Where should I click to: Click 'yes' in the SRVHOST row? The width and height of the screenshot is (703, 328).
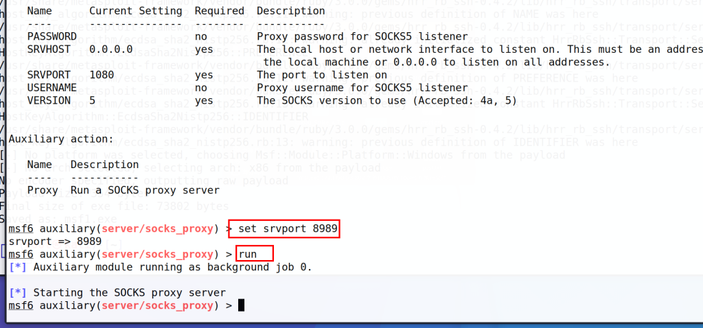[205, 49]
